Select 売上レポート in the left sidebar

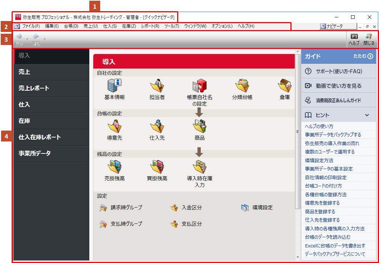click(x=34, y=88)
